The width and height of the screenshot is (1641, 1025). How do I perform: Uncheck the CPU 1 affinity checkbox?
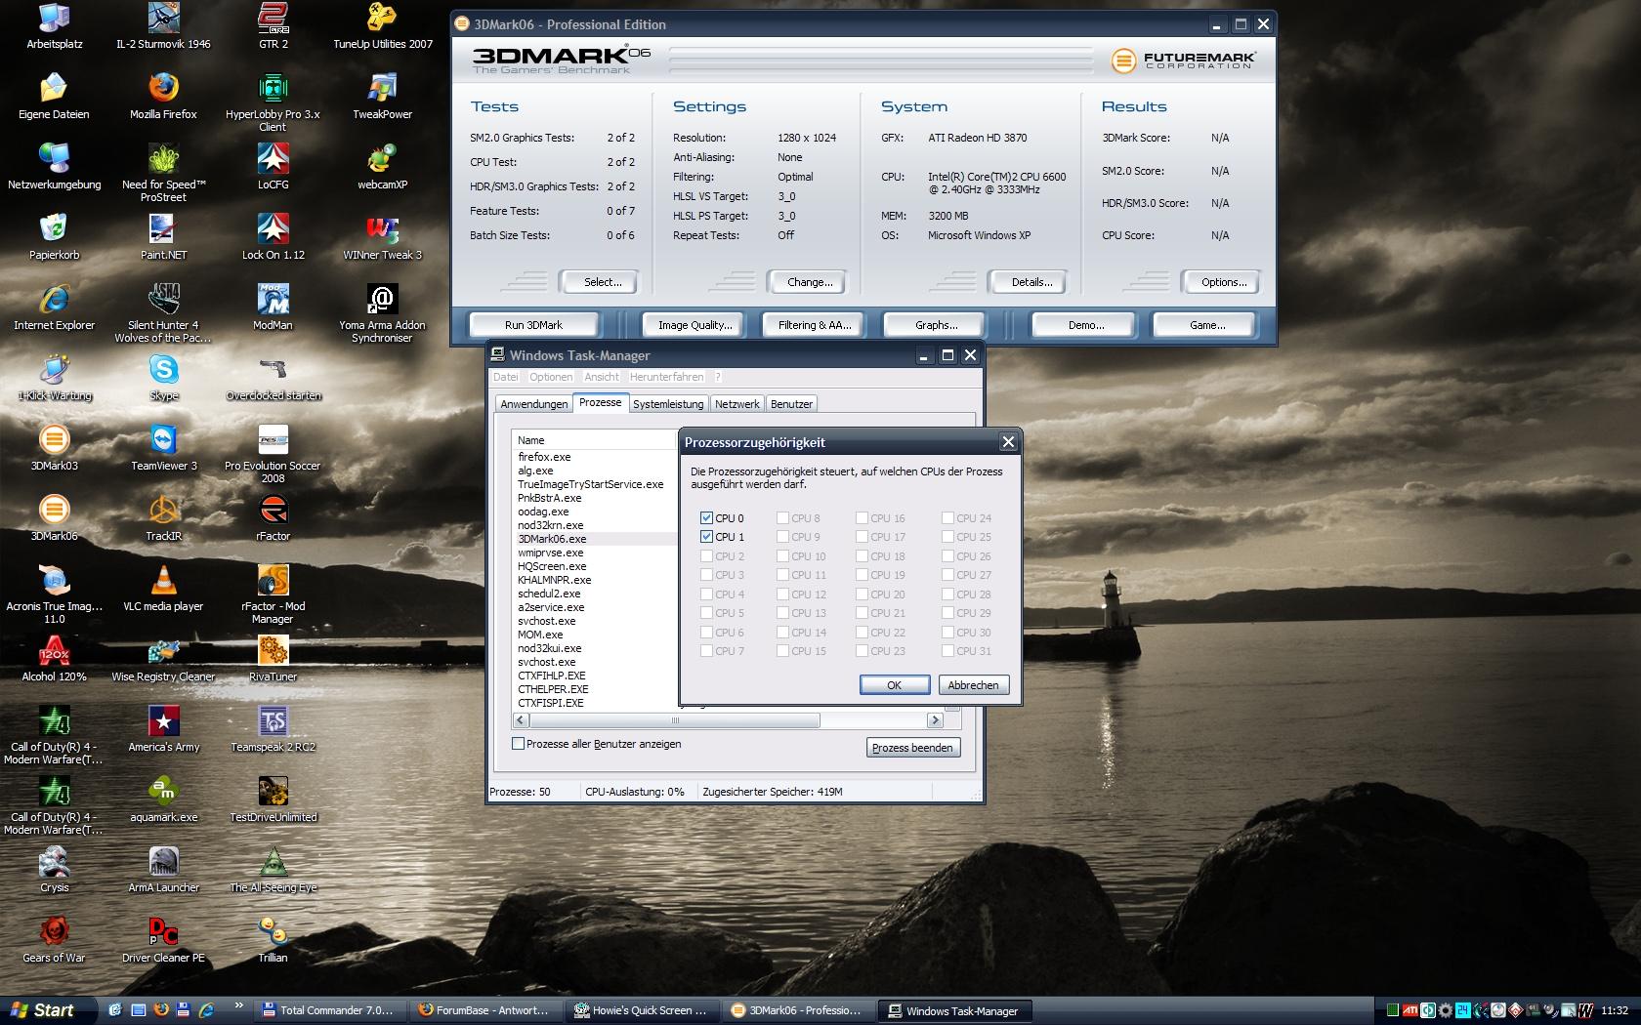tap(706, 537)
